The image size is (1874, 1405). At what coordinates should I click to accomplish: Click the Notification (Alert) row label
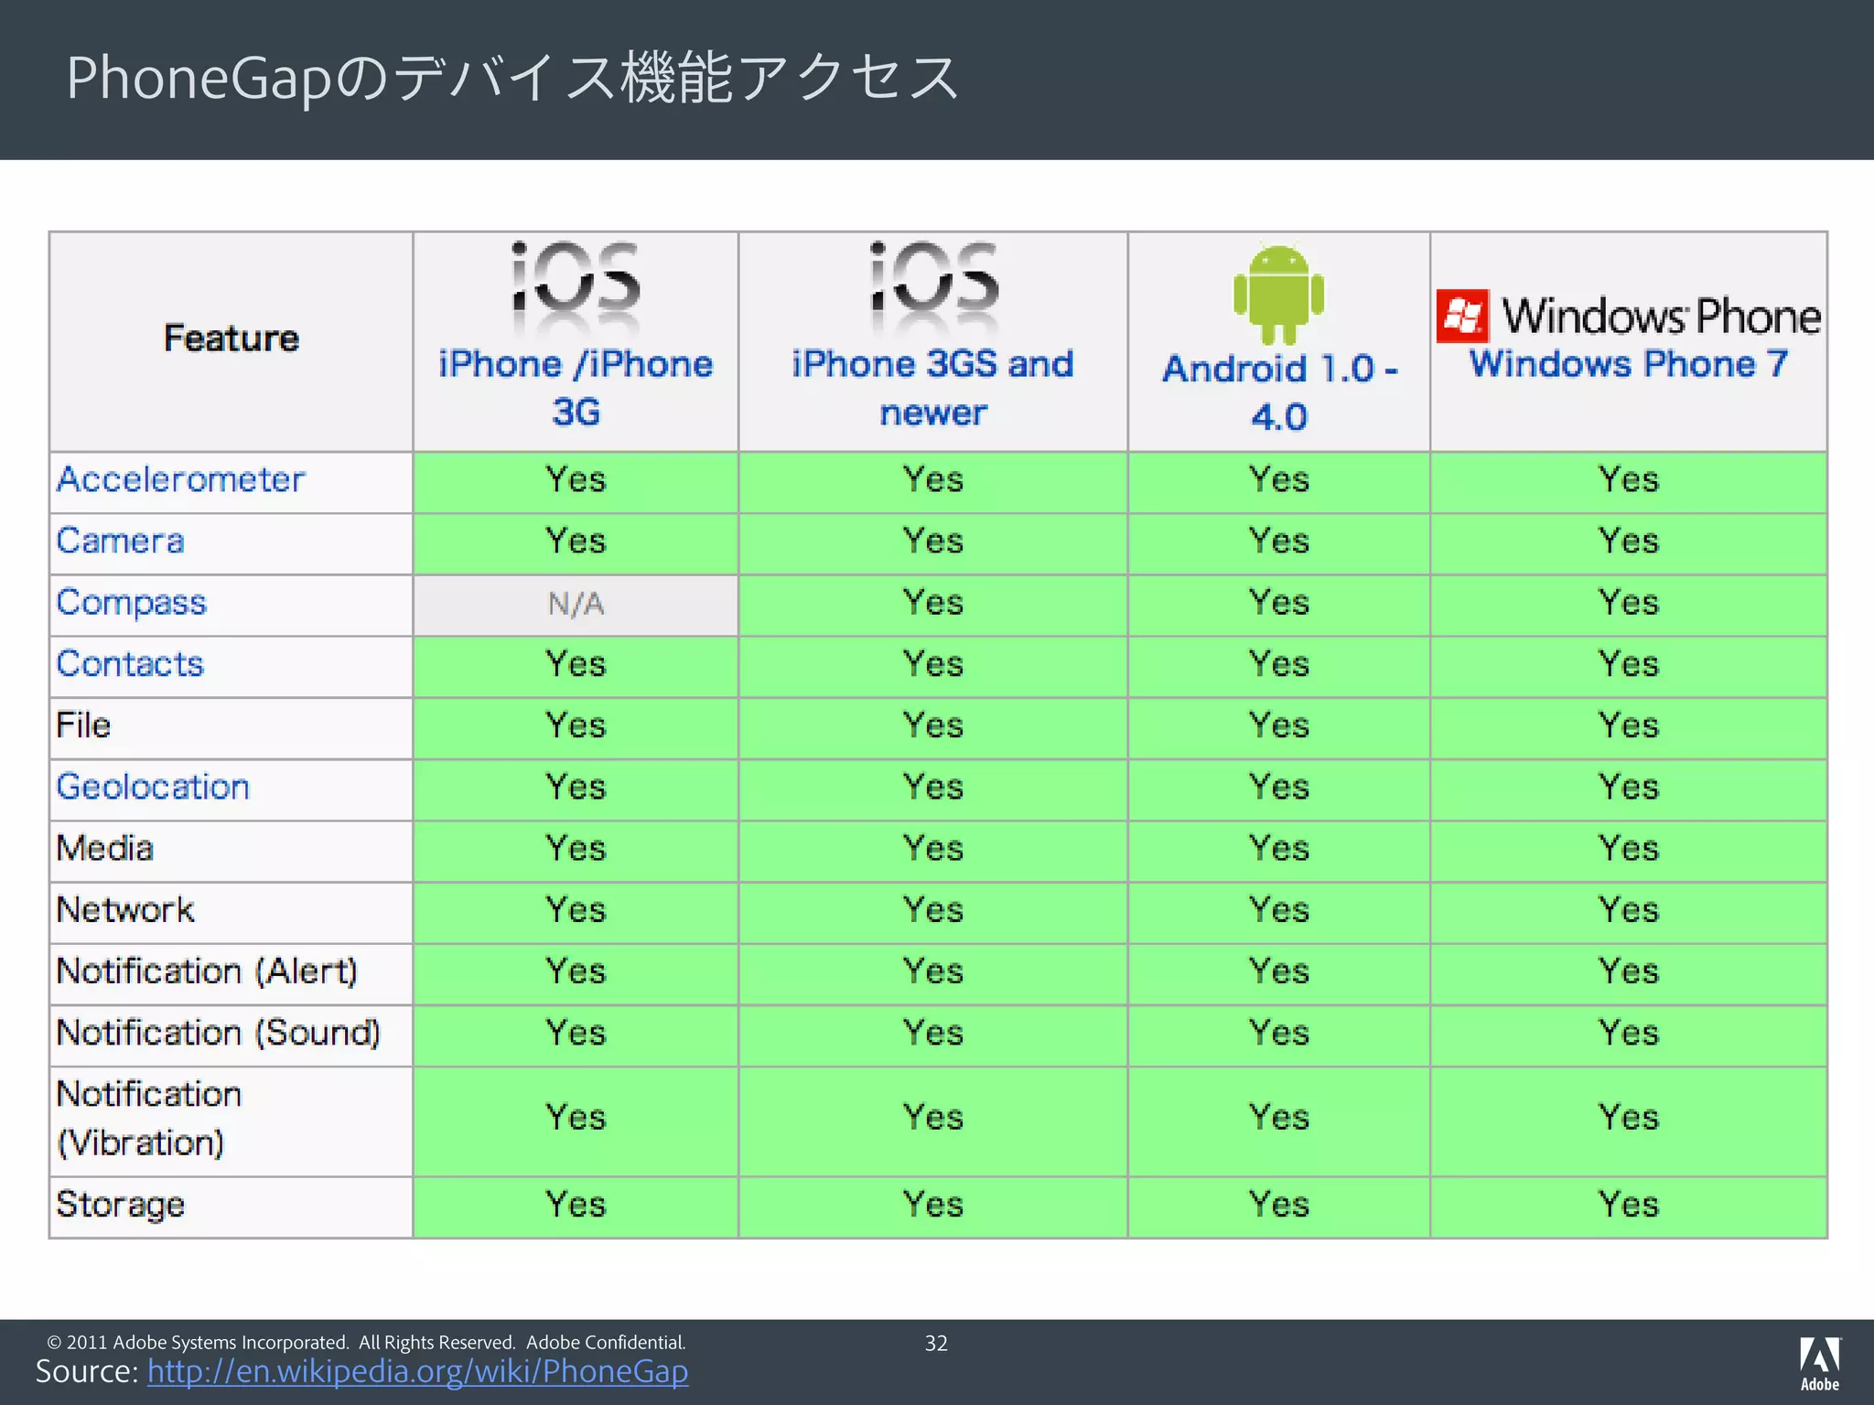coord(207,971)
